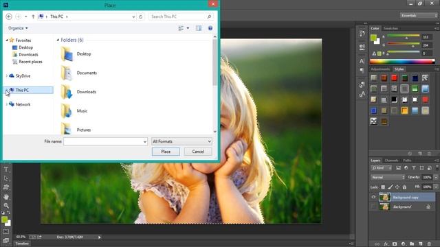Toggle the preview pane icon
The height and width of the screenshot is (247, 440).
pyautogui.click(x=199, y=28)
